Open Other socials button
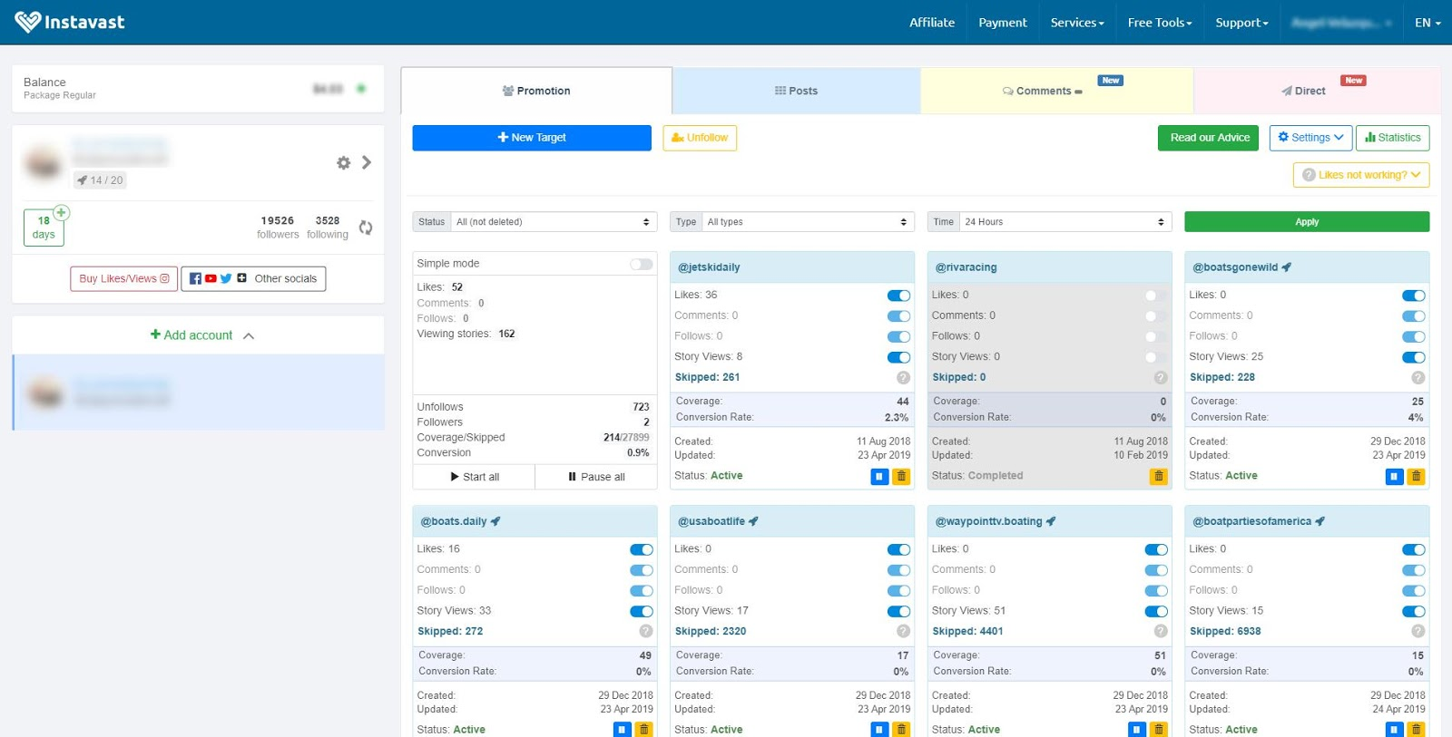 click(253, 279)
